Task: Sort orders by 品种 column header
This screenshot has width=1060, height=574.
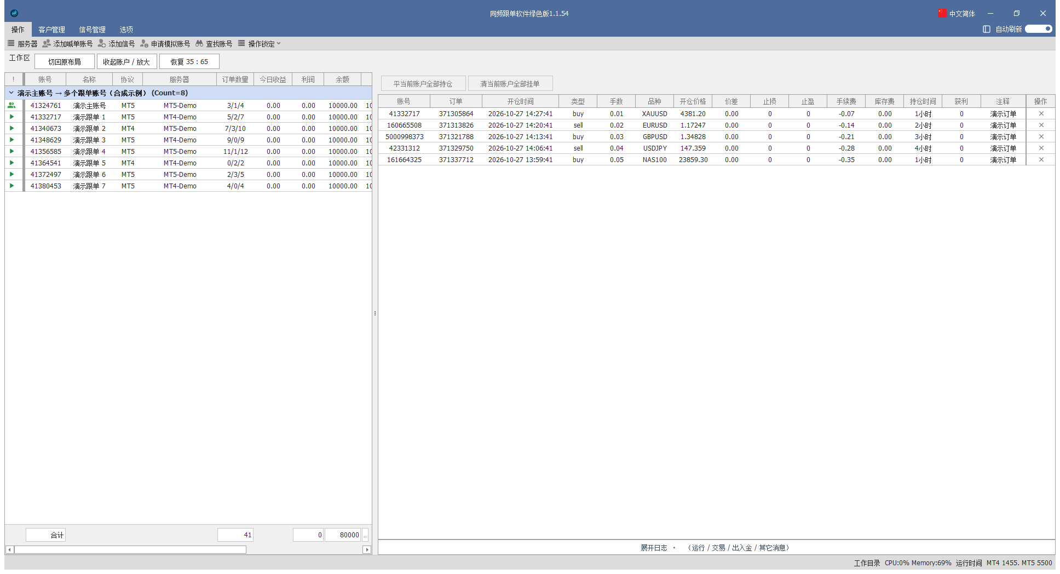Action: pos(654,101)
